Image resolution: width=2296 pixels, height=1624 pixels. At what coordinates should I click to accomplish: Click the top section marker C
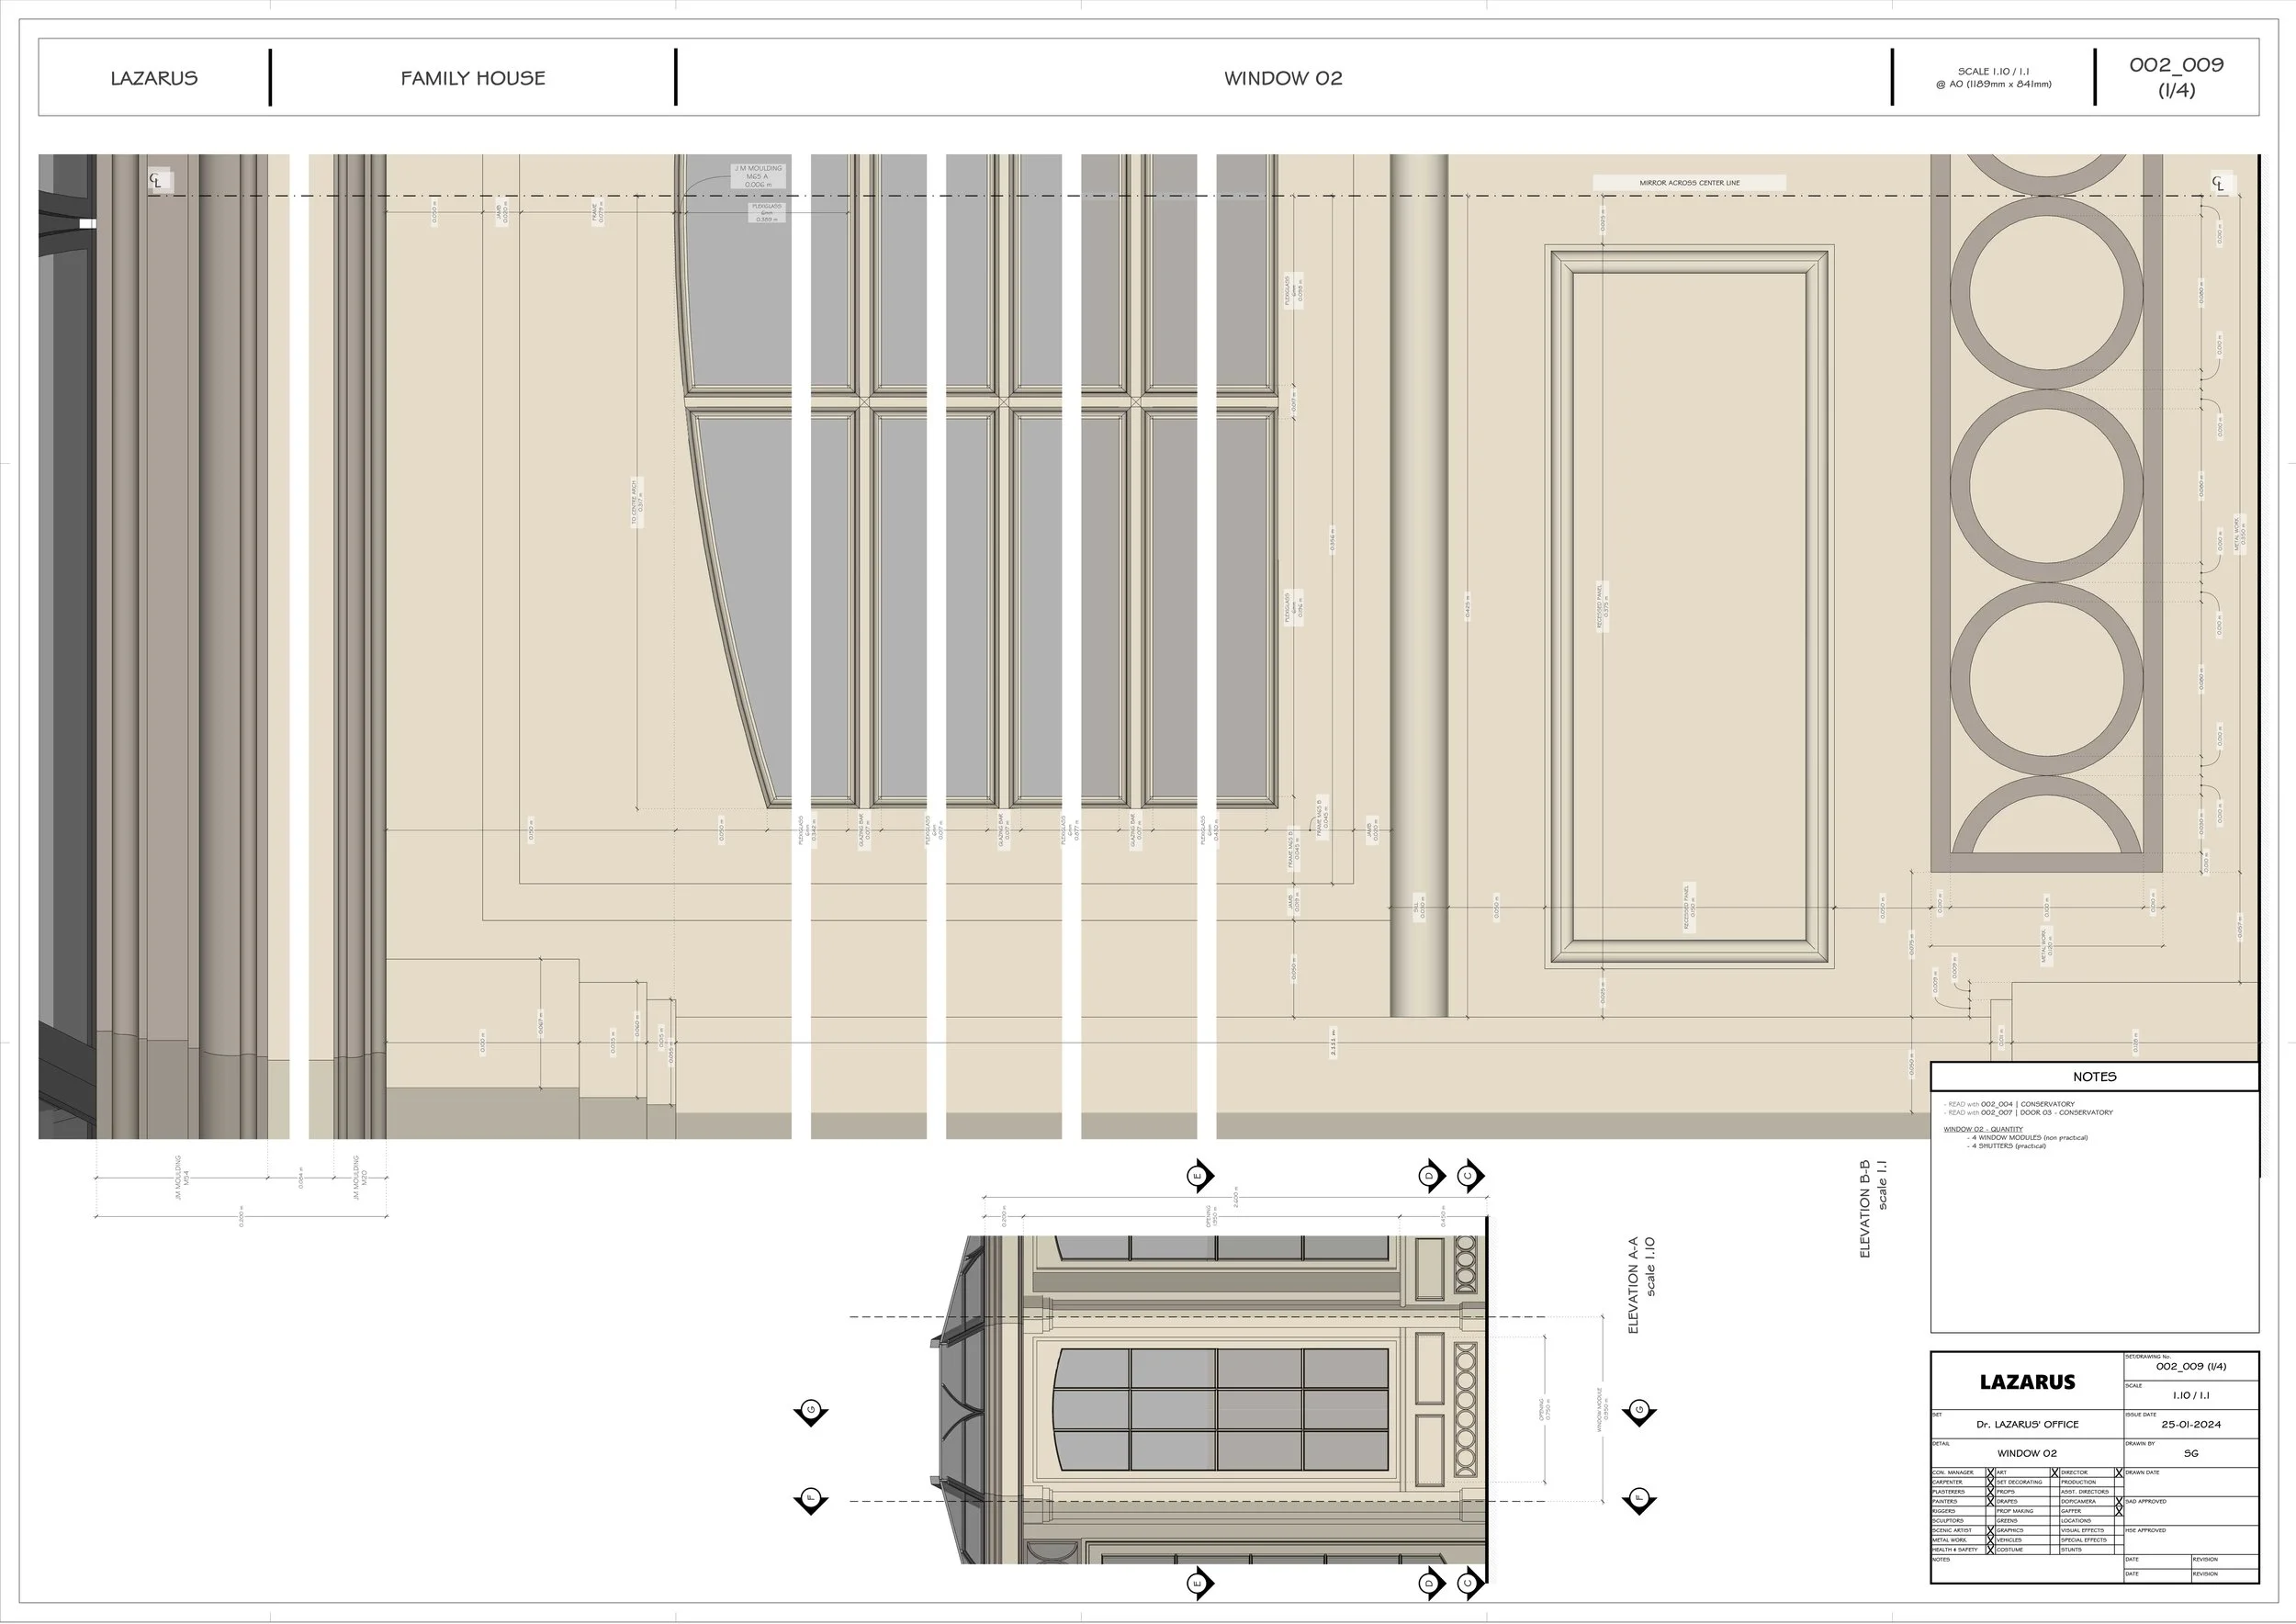[x=1469, y=1175]
